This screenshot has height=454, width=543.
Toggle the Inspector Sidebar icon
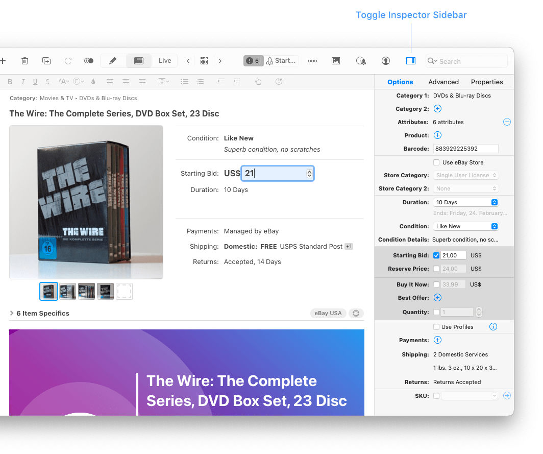[410, 61]
